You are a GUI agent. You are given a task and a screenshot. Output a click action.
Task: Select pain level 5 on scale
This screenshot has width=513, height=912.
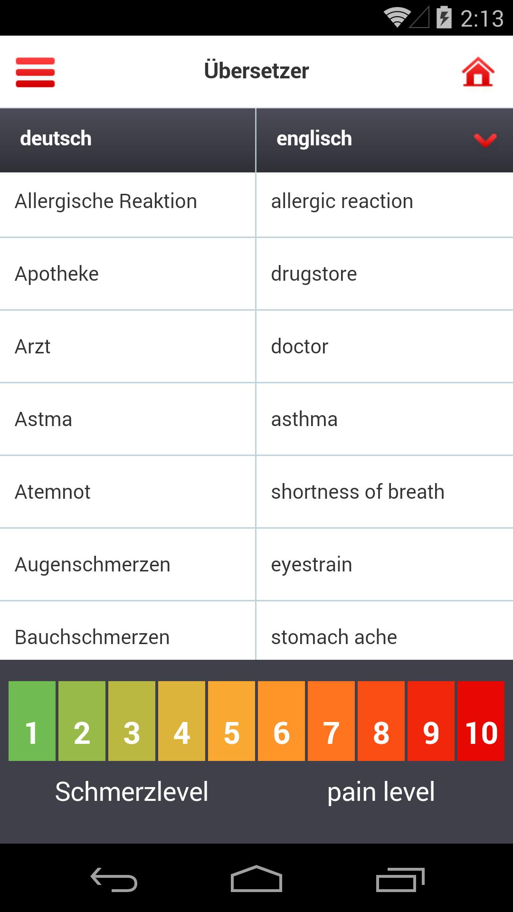(231, 721)
